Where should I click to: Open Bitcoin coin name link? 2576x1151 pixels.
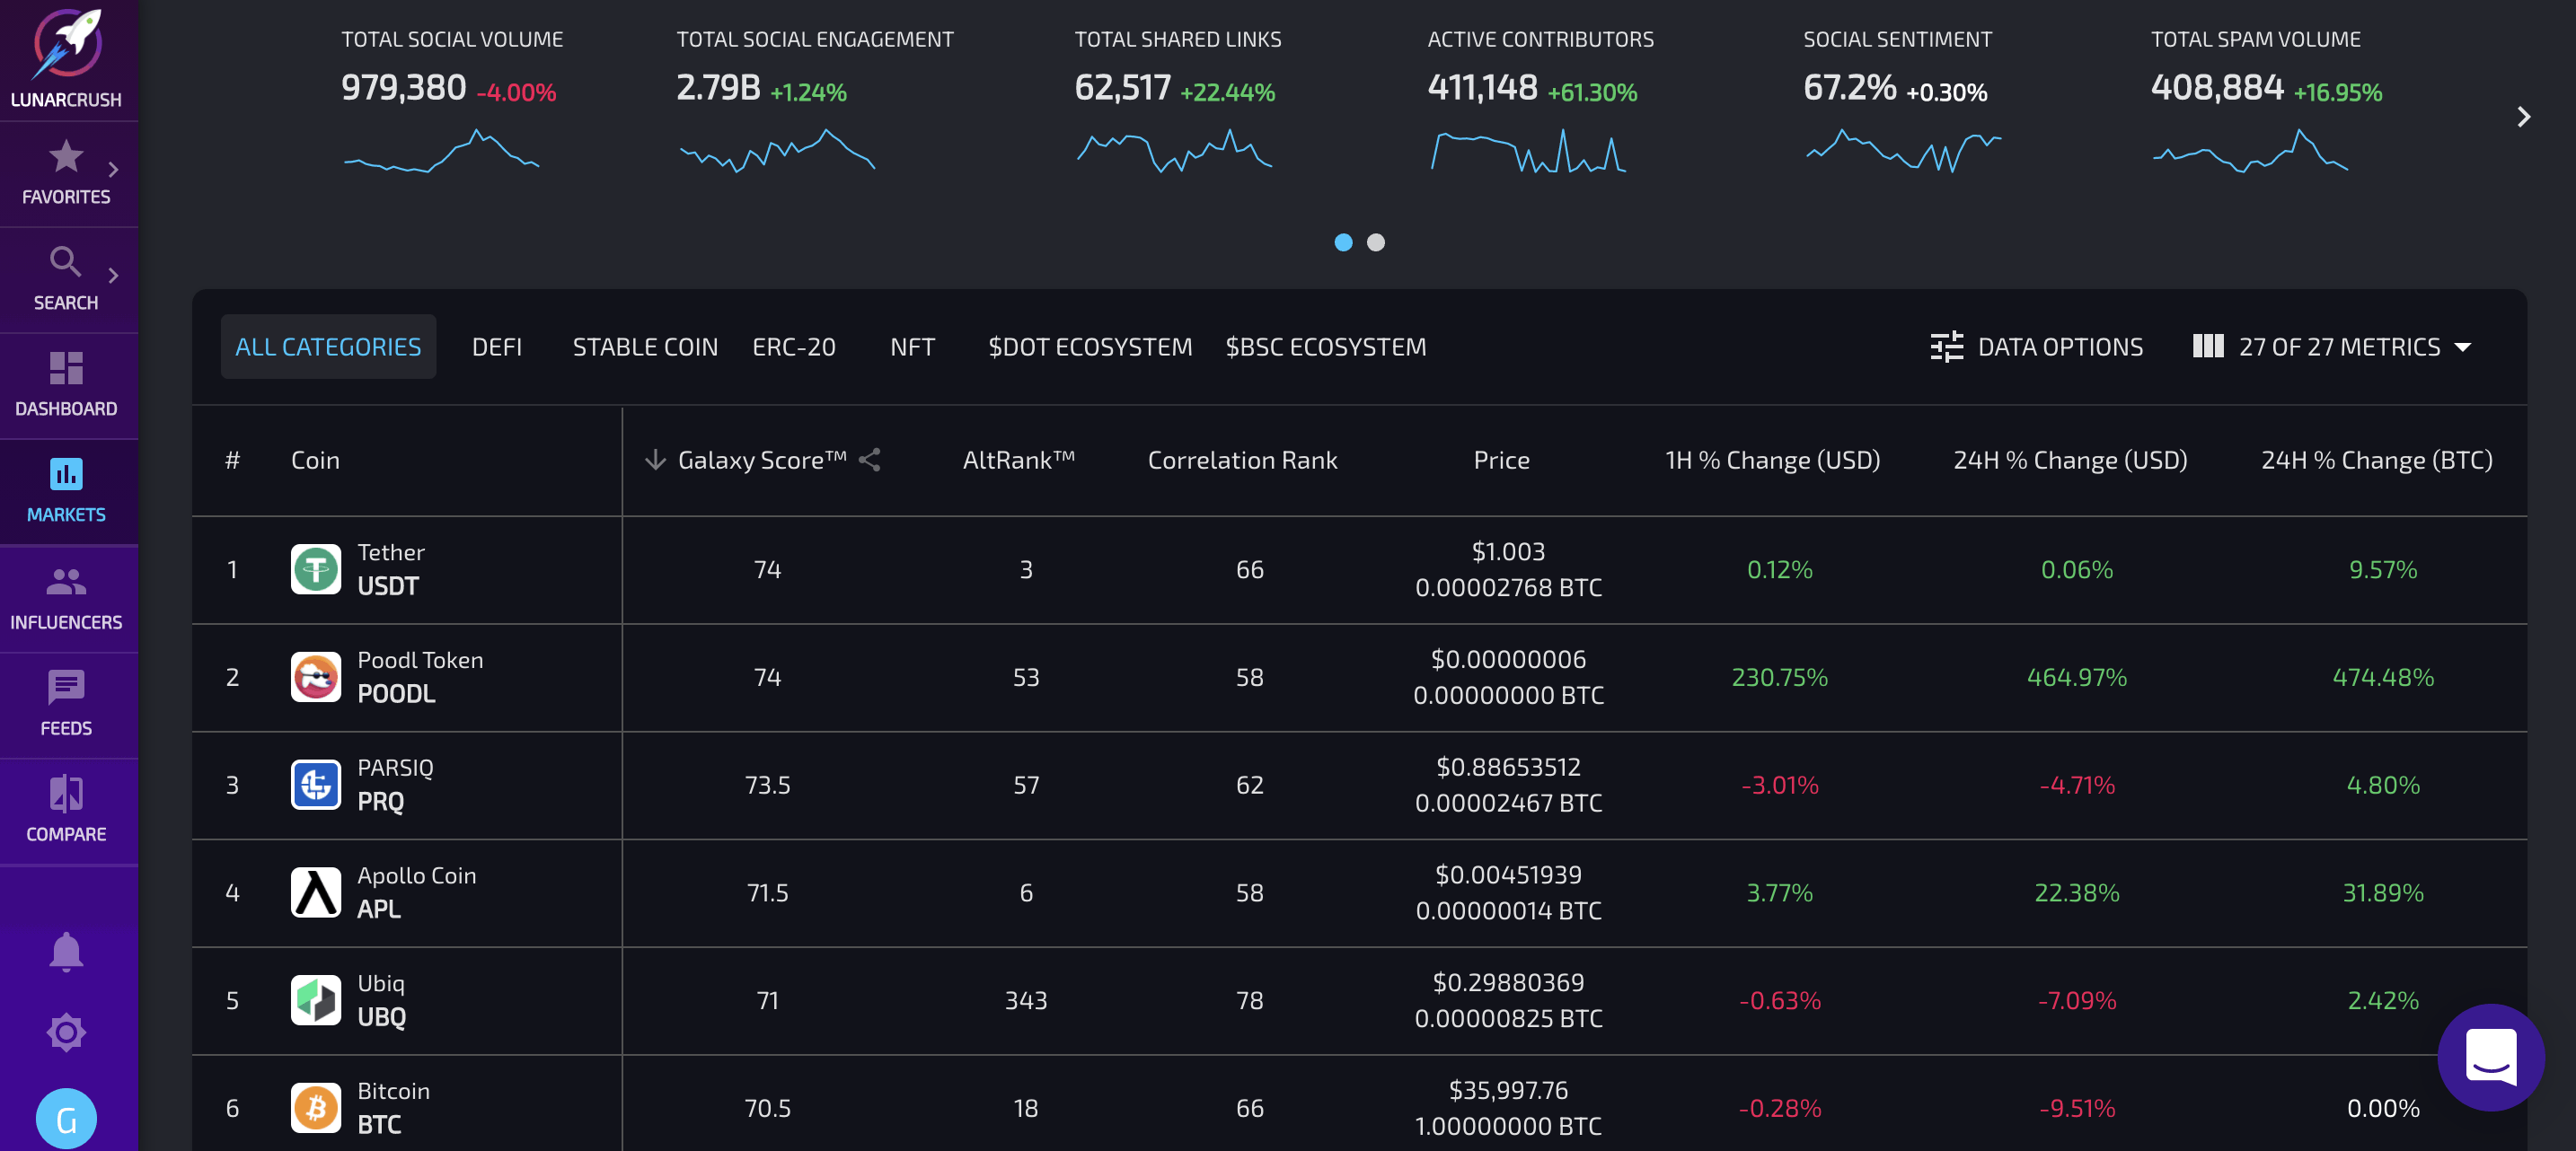pos(394,1091)
